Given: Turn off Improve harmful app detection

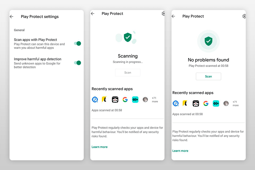Looking at the screenshot, I should pos(77,63).
